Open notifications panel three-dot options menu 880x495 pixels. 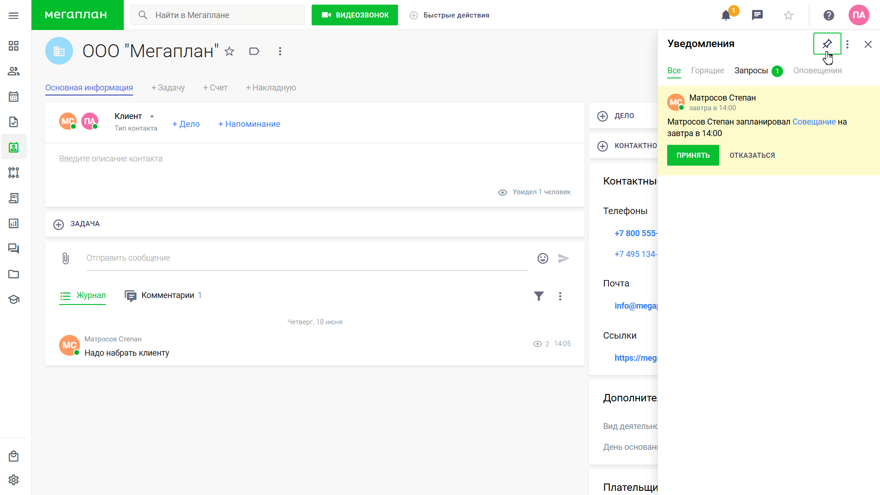coord(847,44)
